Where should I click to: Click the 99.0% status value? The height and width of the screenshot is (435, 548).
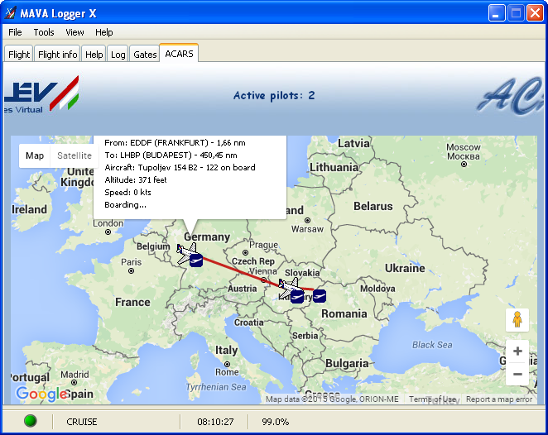coord(276,422)
